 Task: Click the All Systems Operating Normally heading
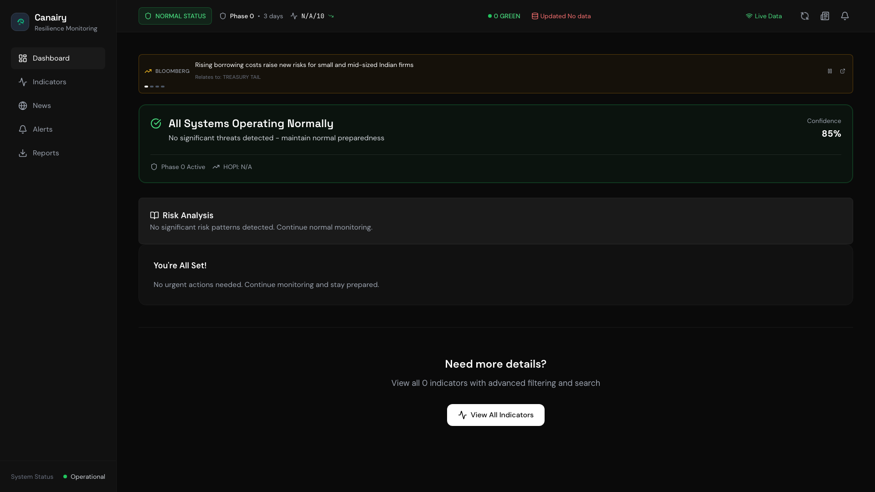tap(251, 123)
